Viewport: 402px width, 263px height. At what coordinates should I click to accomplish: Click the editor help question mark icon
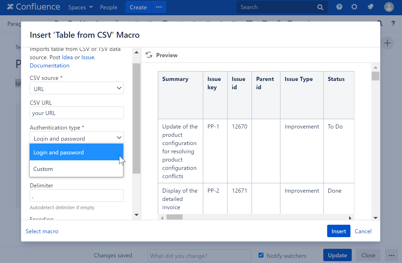[x=393, y=24]
